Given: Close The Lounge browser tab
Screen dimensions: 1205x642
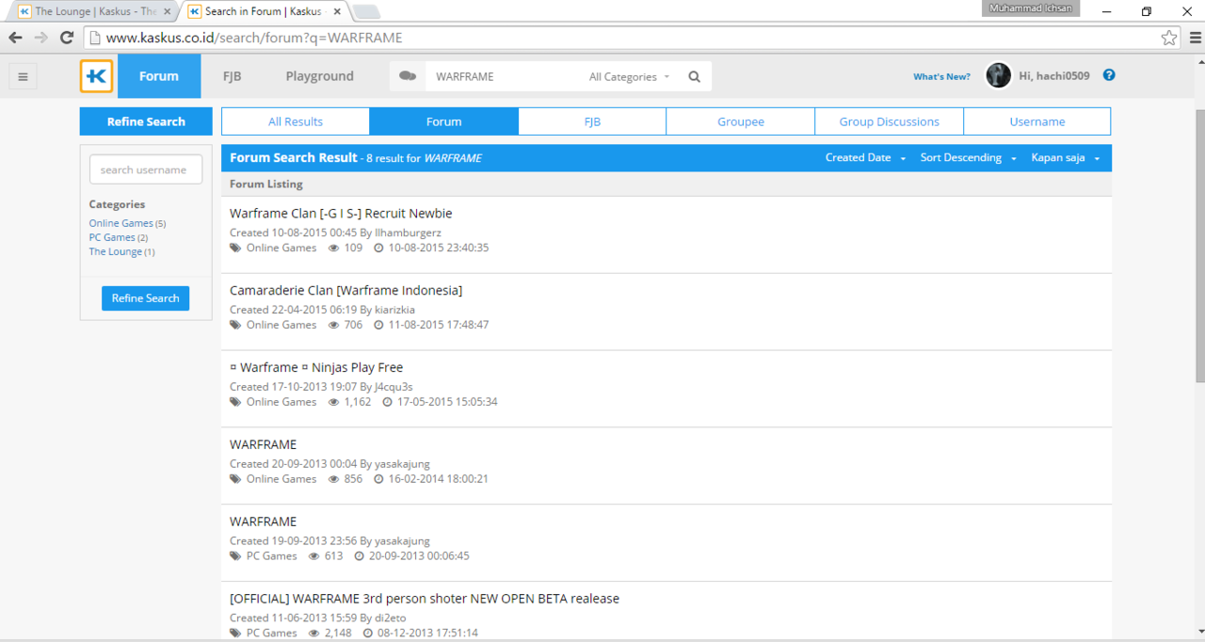Looking at the screenshot, I should coord(167,12).
